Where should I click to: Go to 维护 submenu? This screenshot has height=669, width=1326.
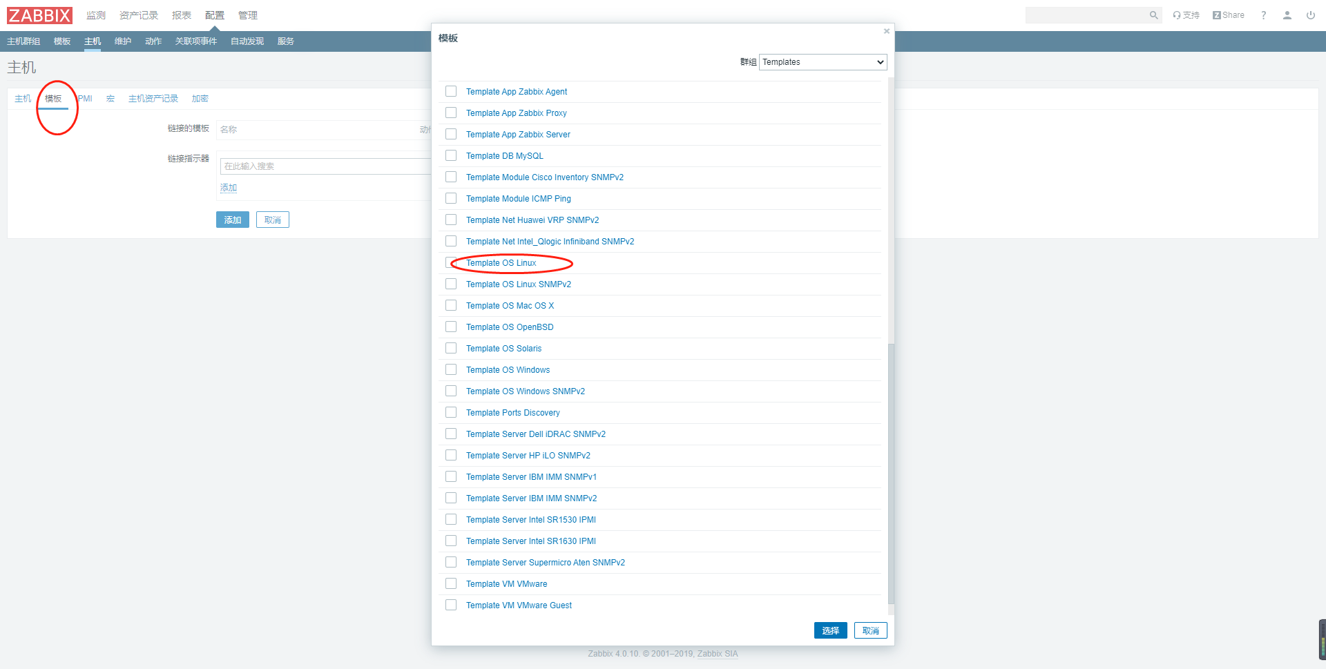[x=123, y=41]
